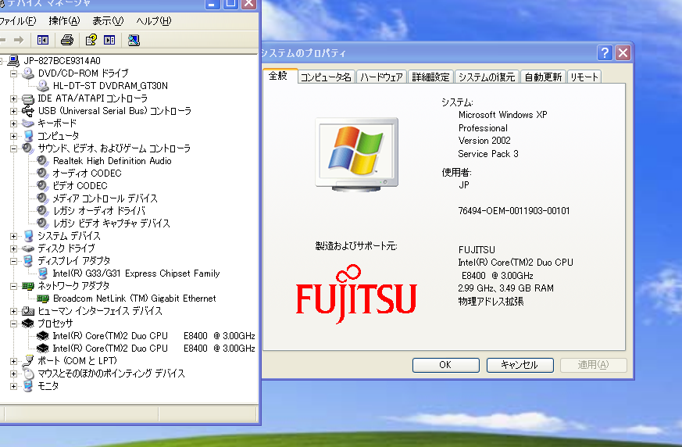Select the second Intel Core2 Duo CPU E8400 entry
This screenshot has height=447, width=682.
[x=154, y=349]
